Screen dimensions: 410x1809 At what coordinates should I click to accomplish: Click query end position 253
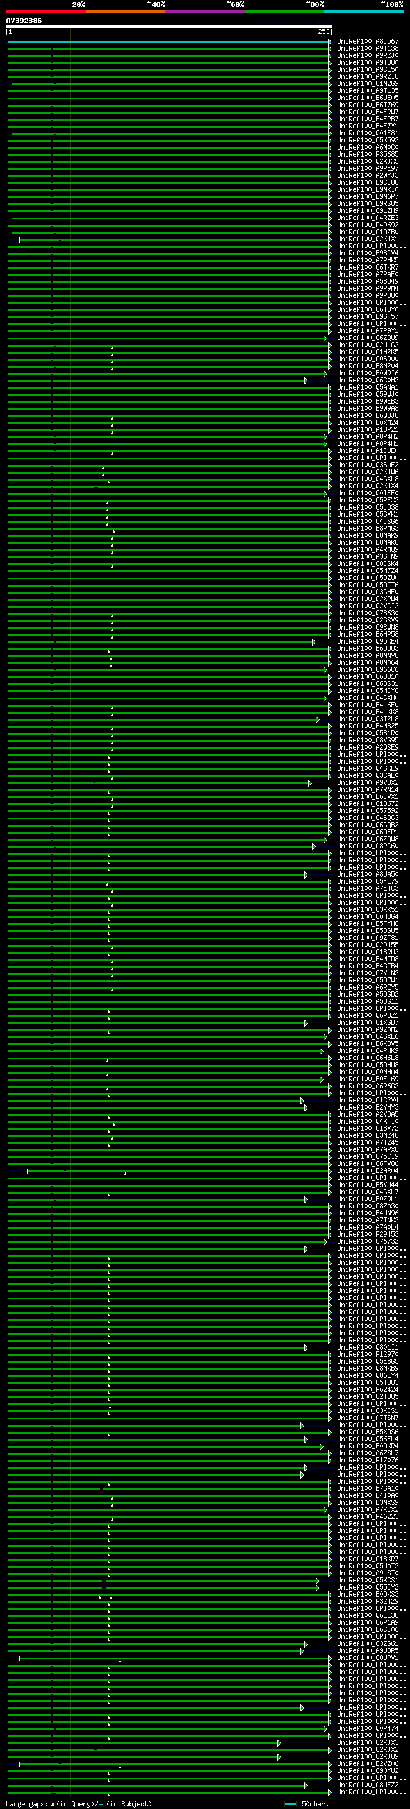324,31
